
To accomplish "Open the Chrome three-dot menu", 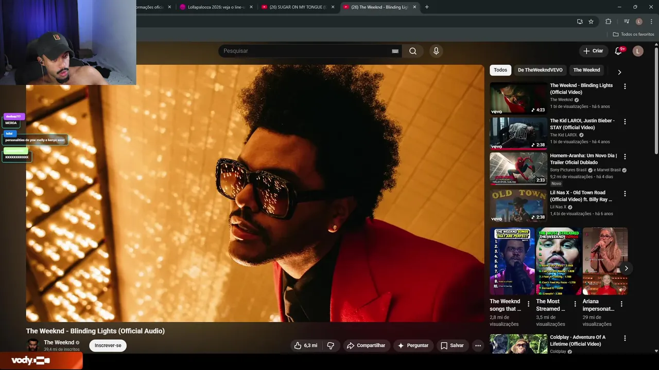I will pyautogui.click(x=651, y=22).
